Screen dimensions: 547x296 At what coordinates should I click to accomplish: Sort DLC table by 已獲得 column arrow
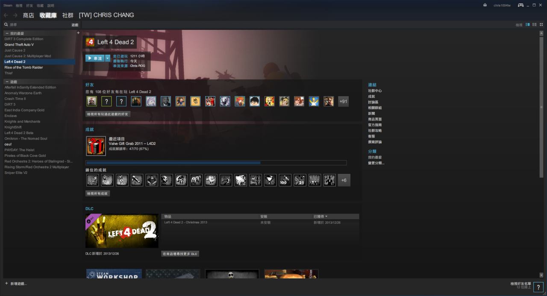click(326, 217)
